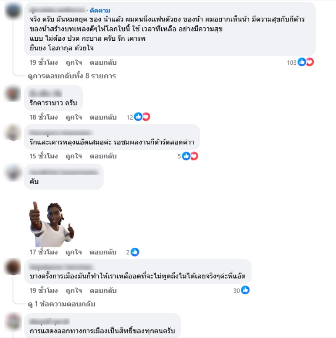Reply to the comment with 30 likes

(103, 291)
